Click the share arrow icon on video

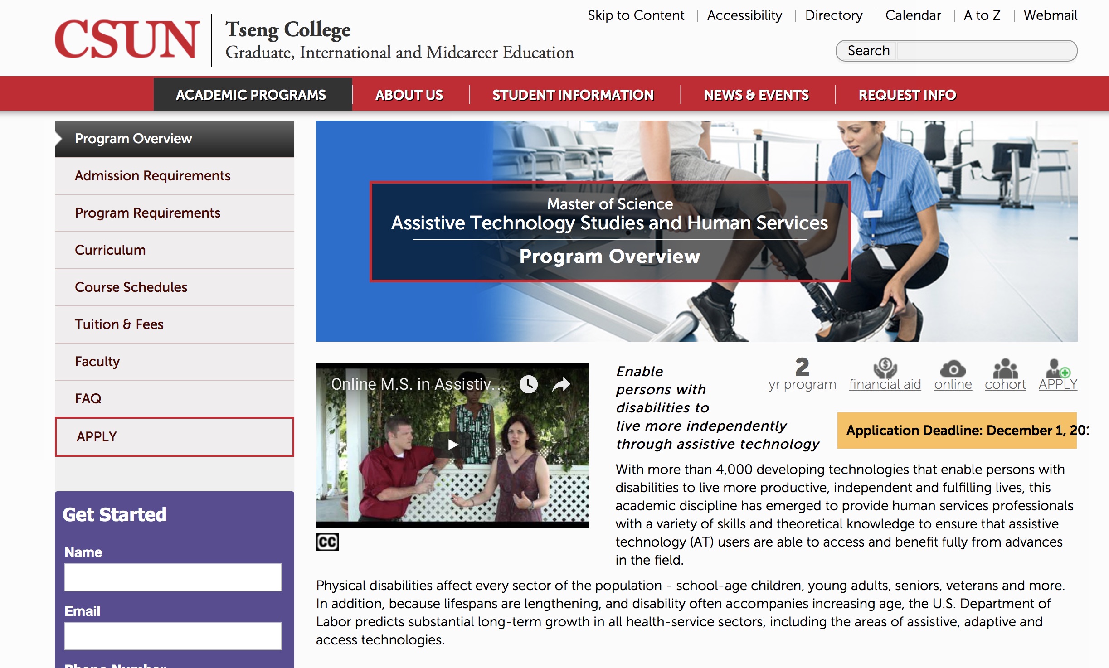click(x=561, y=384)
